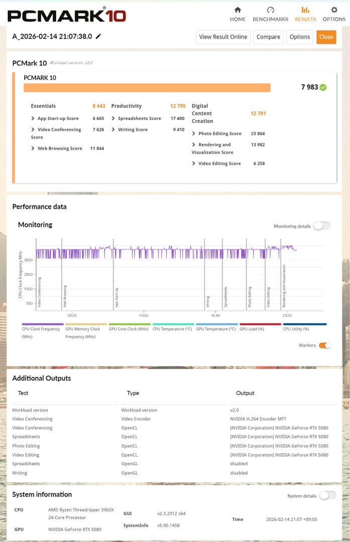This screenshot has width=350, height=542.
Task: Click the Writing chart marker
Action: coord(208,302)
